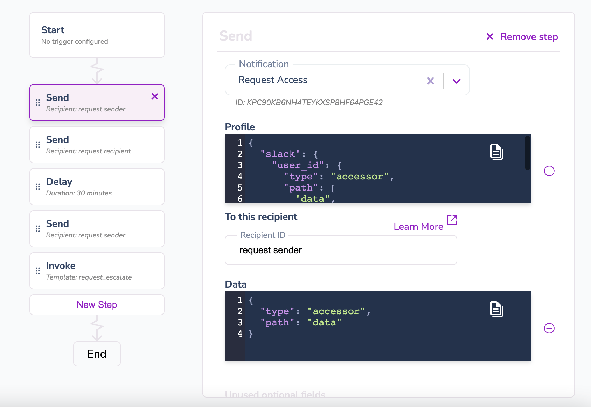Viewport: 591px width, 407px height.
Task: Select the Start node
Action: pyautogui.click(x=97, y=35)
